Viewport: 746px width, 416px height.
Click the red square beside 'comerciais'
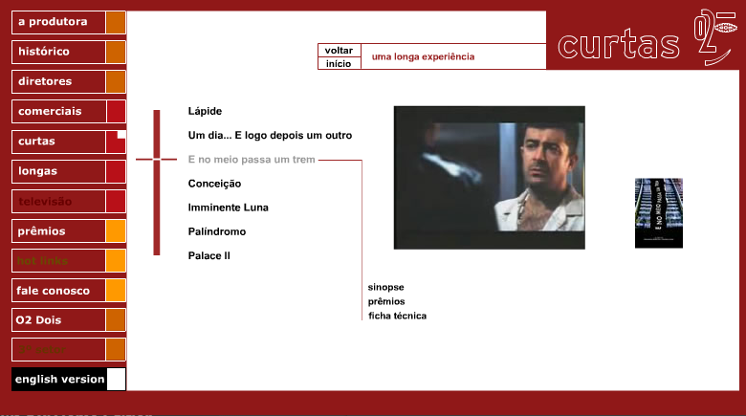[116, 111]
